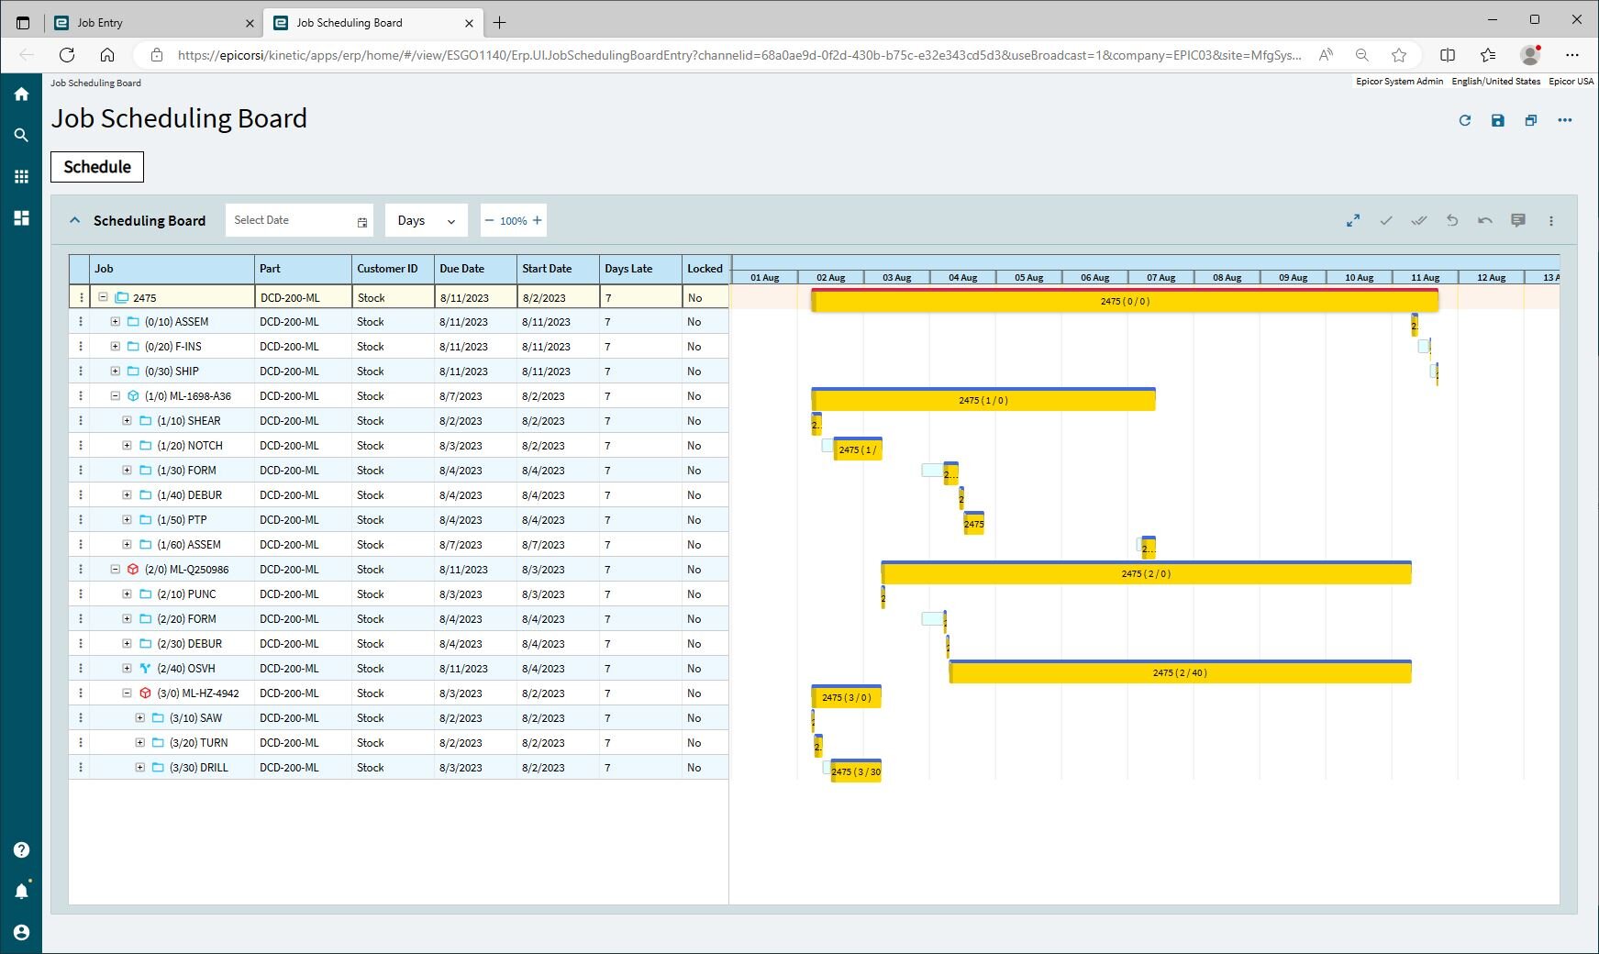The height and width of the screenshot is (954, 1599).
Task: Collapse the (2/0) ML-Q250986 assembly
Action: coord(115,570)
